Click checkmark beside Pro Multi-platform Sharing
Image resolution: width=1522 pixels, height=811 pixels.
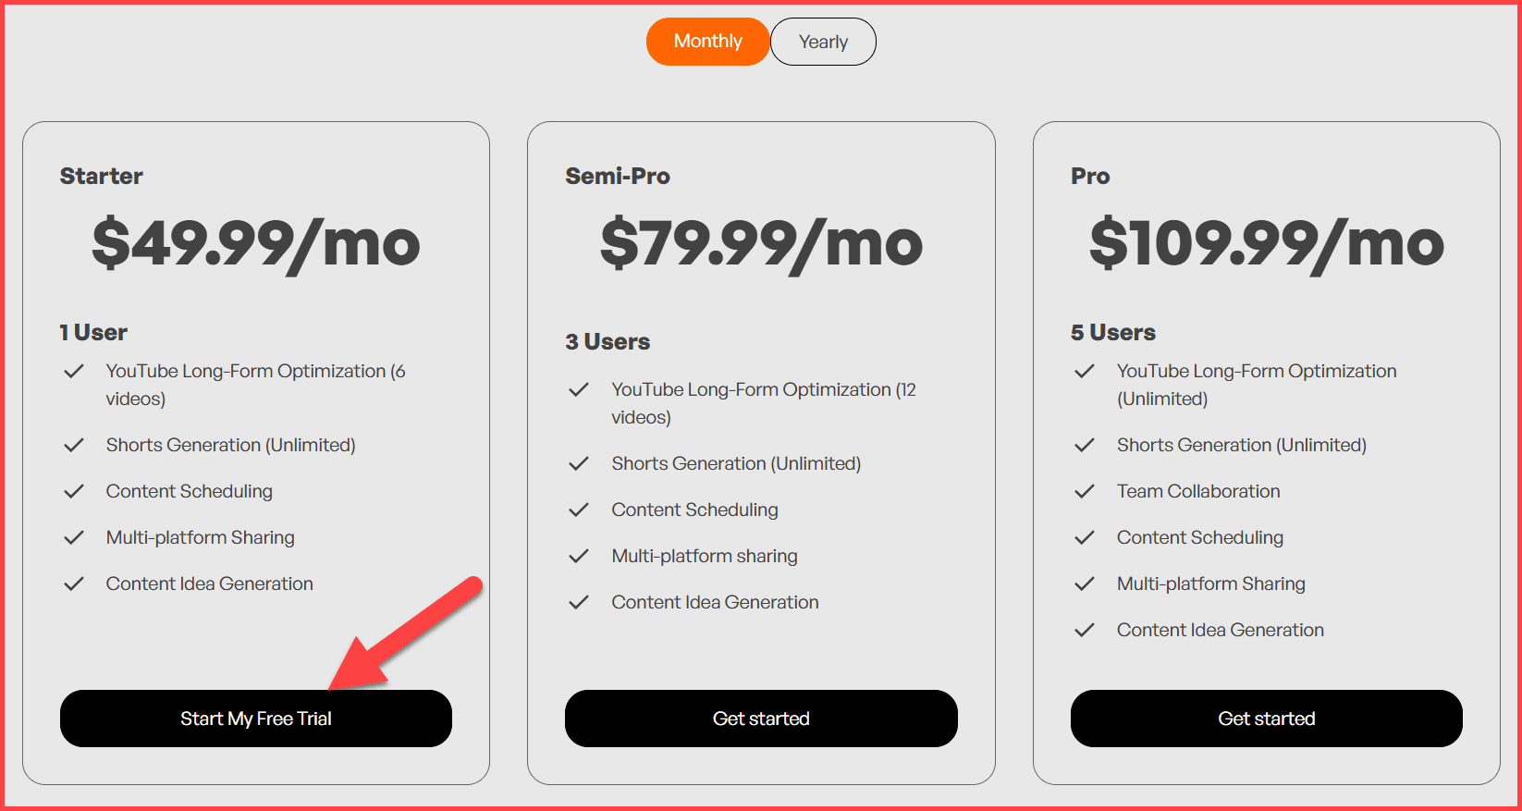tap(1085, 584)
